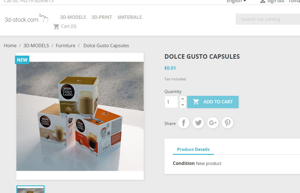Open the MATERIALS menu
The image size is (300, 193).
coord(130,17)
